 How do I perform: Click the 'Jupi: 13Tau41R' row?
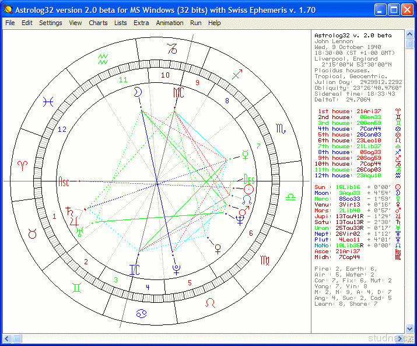(358, 216)
